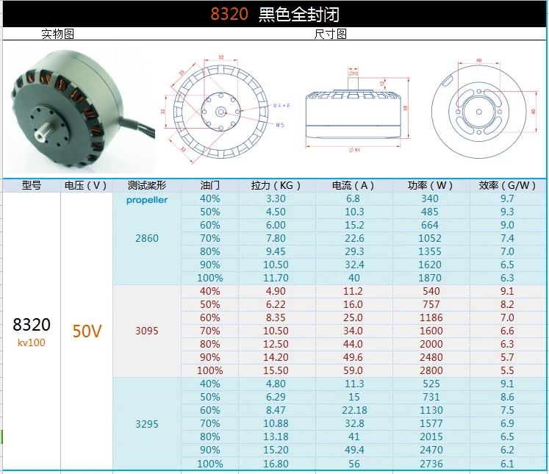Select the '型号' column header

pos(32,185)
